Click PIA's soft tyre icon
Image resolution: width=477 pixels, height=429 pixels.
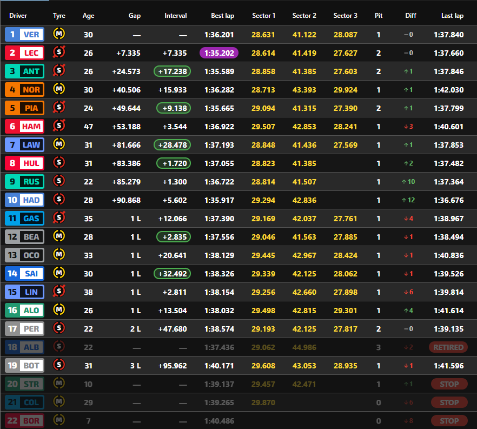[59, 108]
